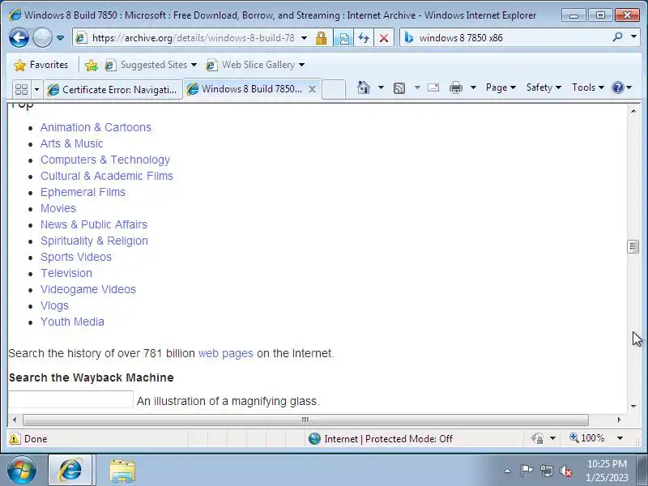Open Ephemeral Films link
This screenshot has height=486, width=648.
pos(83,192)
